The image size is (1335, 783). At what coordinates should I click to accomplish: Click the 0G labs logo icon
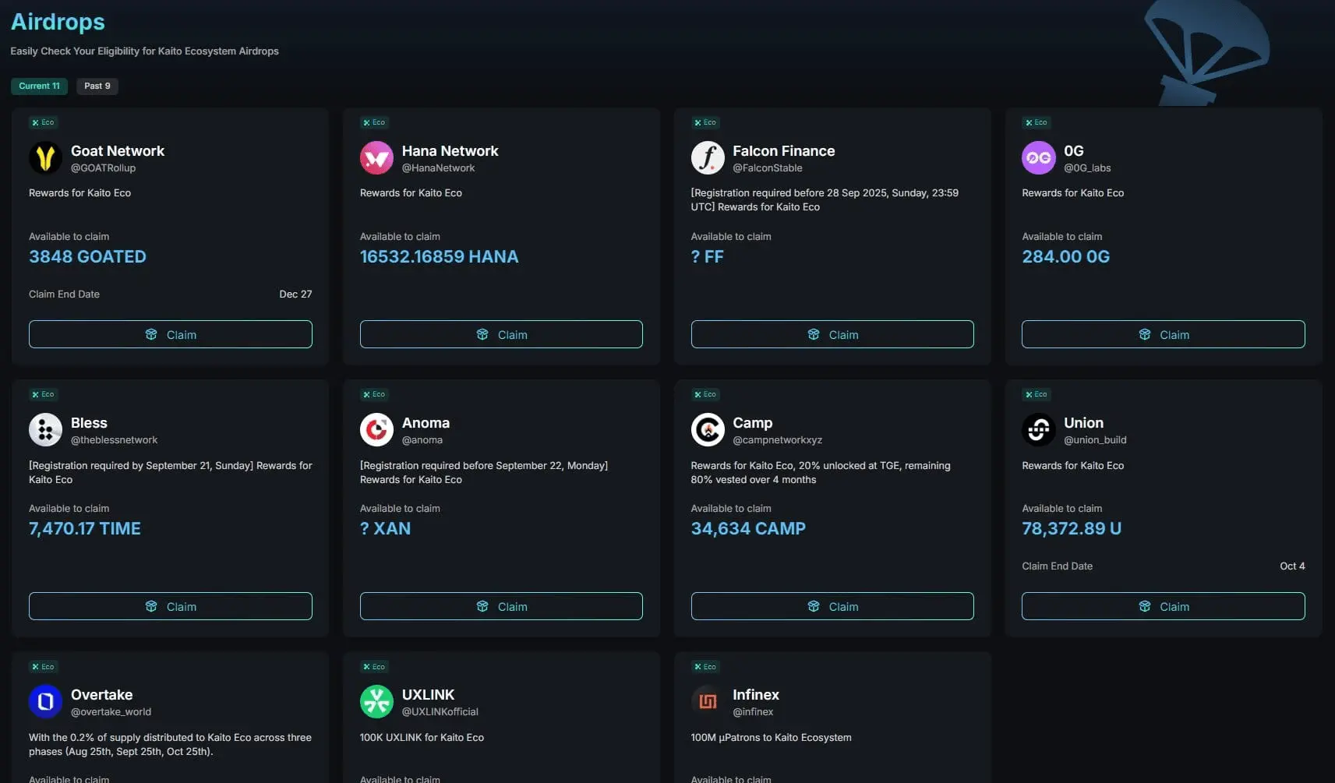1039,158
